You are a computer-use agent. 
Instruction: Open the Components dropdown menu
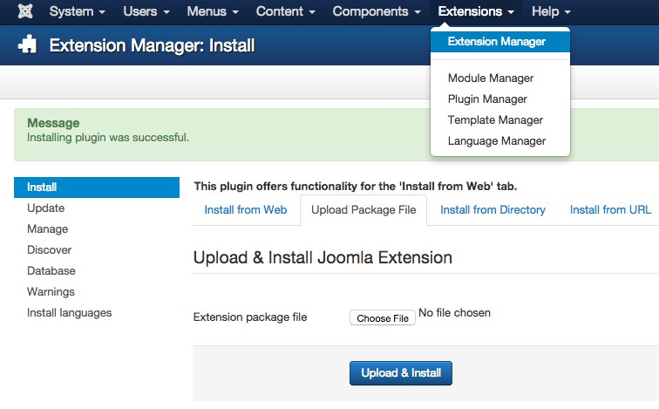click(x=376, y=12)
